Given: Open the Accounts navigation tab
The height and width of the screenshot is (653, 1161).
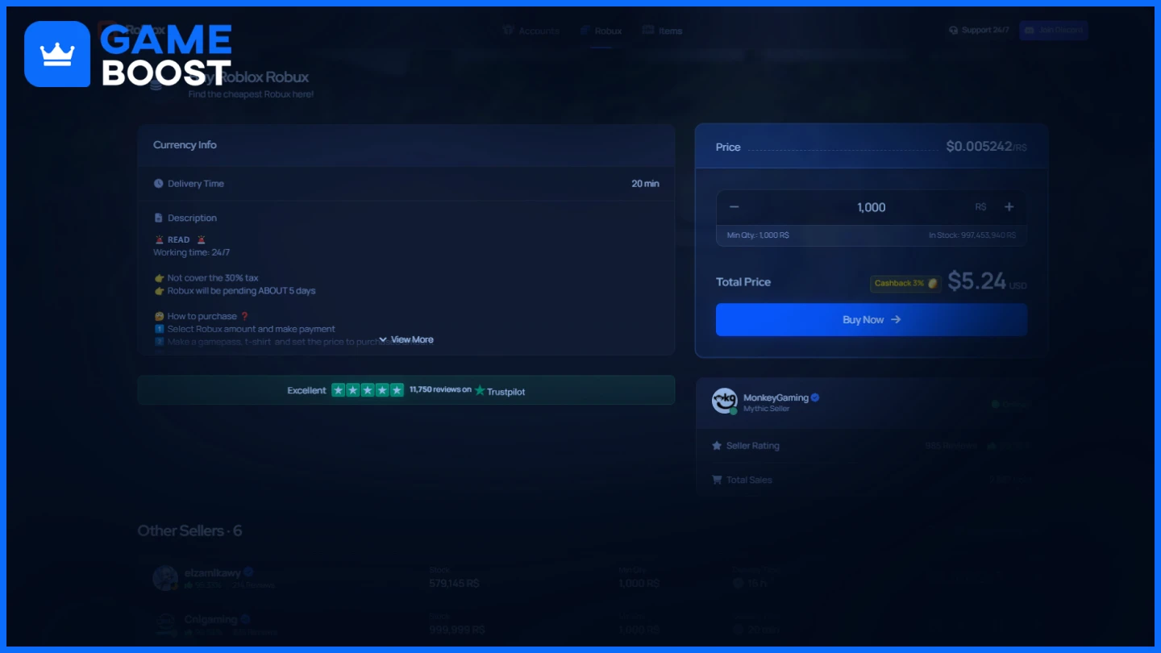Looking at the screenshot, I should pyautogui.click(x=531, y=31).
